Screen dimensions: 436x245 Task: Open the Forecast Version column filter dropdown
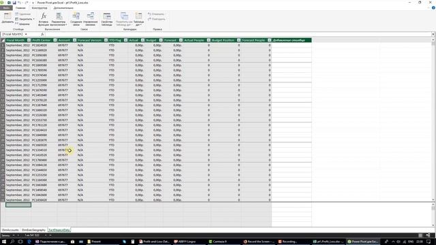(106, 40)
